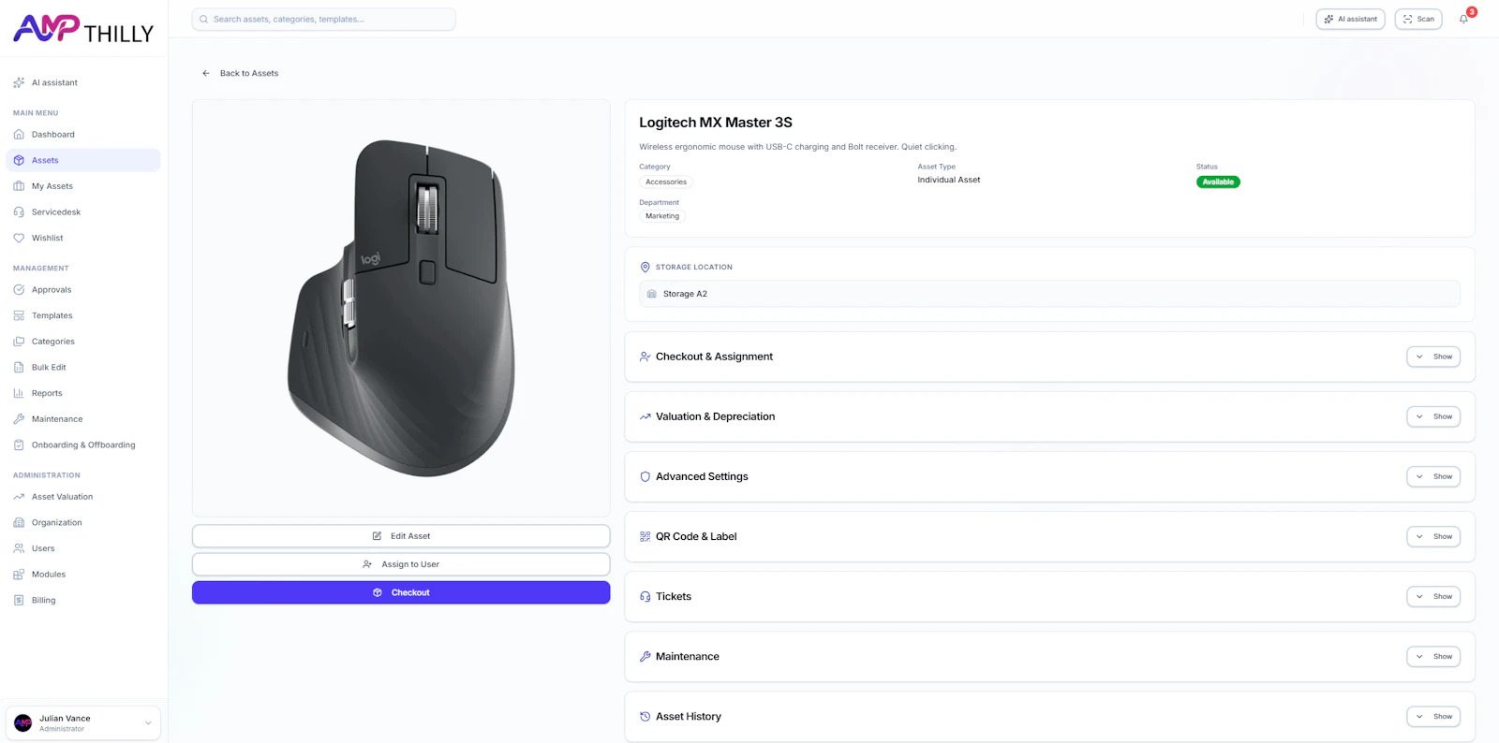Viewport: 1499px width, 743px height.
Task: Click the Reports chart icon
Action: pyautogui.click(x=19, y=393)
